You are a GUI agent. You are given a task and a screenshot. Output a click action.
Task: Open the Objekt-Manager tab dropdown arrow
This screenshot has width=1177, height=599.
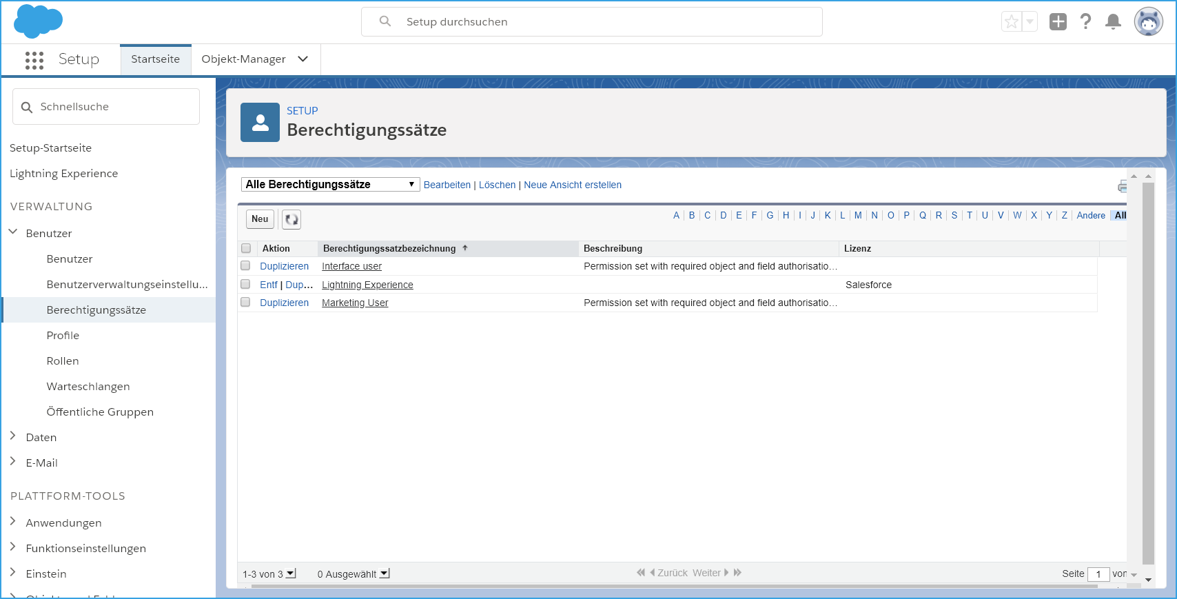pos(303,59)
